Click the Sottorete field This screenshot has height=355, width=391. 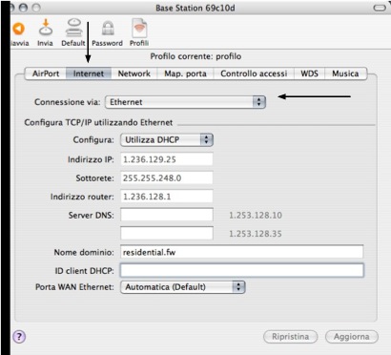click(167, 177)
